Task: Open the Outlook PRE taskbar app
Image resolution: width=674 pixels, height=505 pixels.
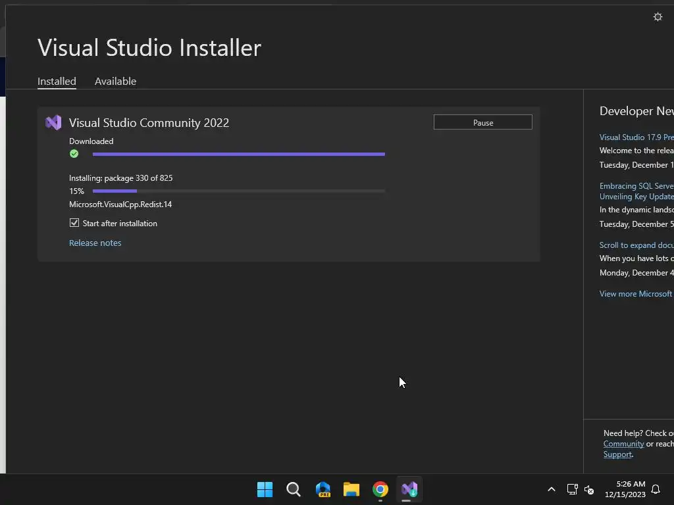Action: [x=323, y=489]
